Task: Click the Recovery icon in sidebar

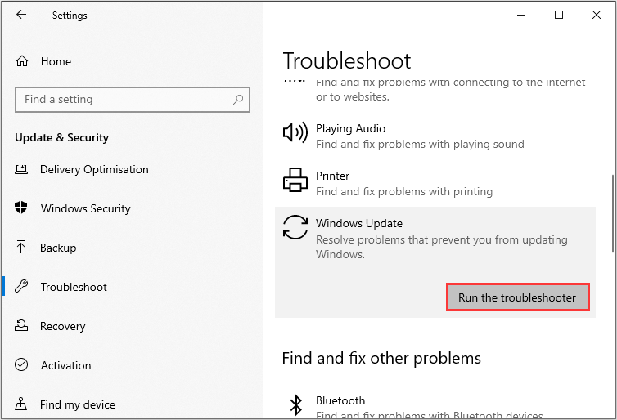Action: click(22, 326)
